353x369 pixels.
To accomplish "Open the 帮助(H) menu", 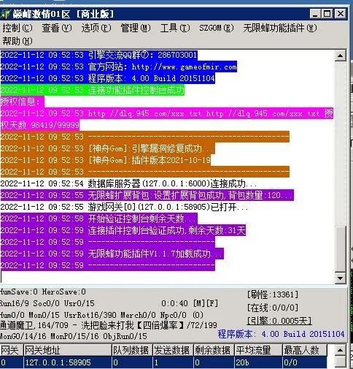I will 18,41.
